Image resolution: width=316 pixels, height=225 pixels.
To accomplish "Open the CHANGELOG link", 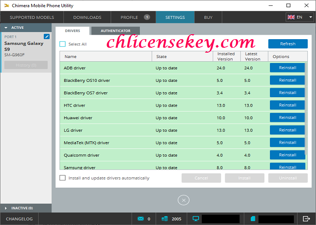I will pos(19,219).
